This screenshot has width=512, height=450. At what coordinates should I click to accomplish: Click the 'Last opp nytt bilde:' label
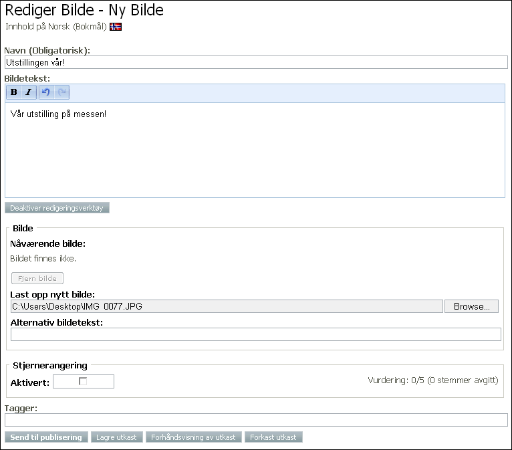click(x=53, y=295)
